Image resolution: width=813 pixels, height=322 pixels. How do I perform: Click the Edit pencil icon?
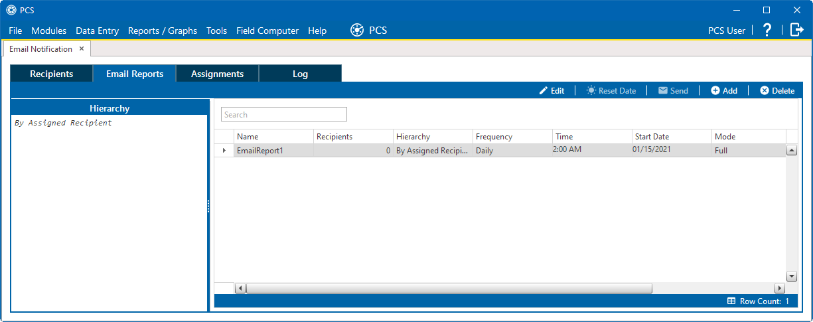[544, 91]
